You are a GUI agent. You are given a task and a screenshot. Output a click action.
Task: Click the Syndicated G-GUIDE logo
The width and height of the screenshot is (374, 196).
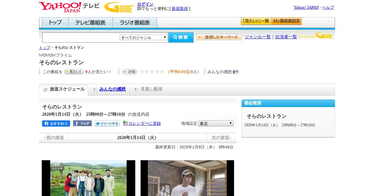pyautogui.click(x=315, y=36)
